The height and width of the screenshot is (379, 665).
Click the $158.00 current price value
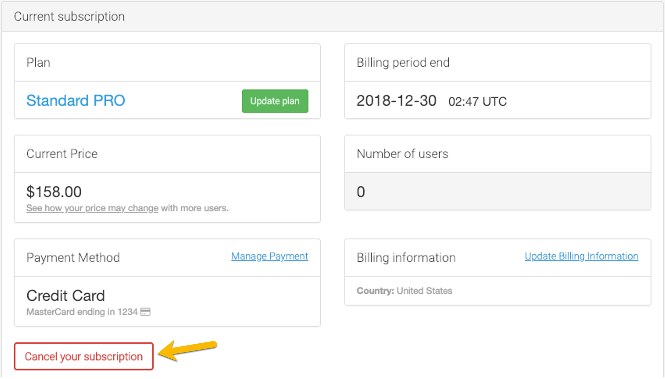[x=54, y=192]
